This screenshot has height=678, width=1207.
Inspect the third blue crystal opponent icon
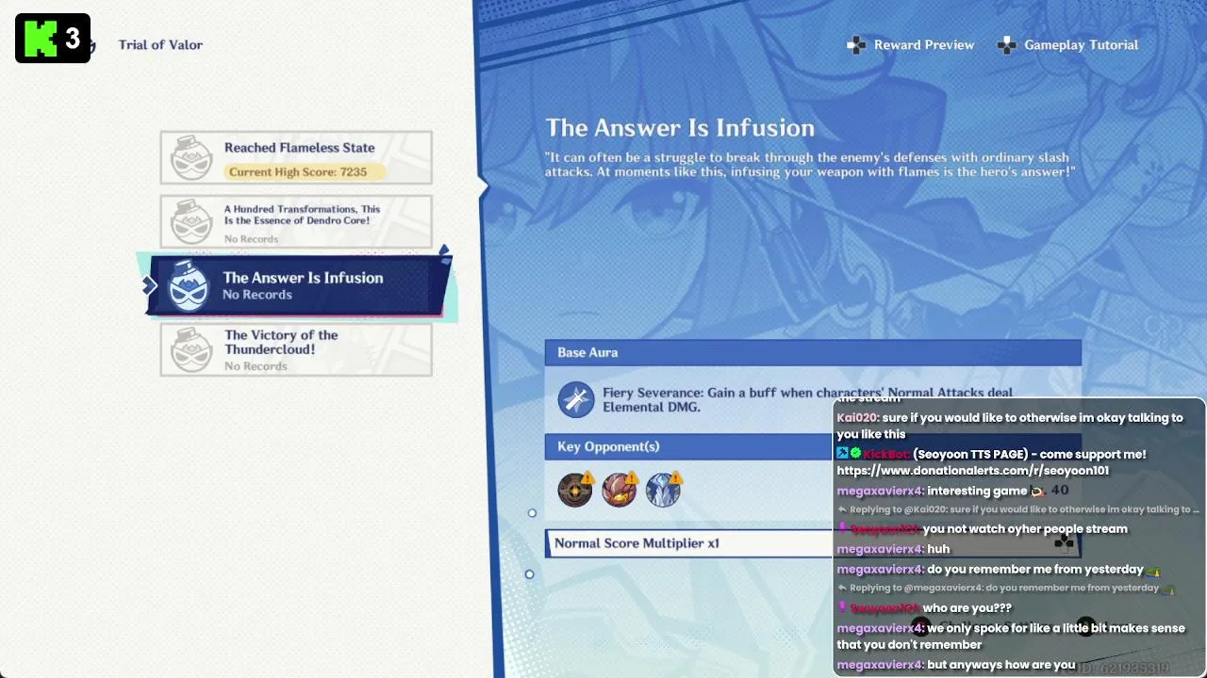click(663, 491)
